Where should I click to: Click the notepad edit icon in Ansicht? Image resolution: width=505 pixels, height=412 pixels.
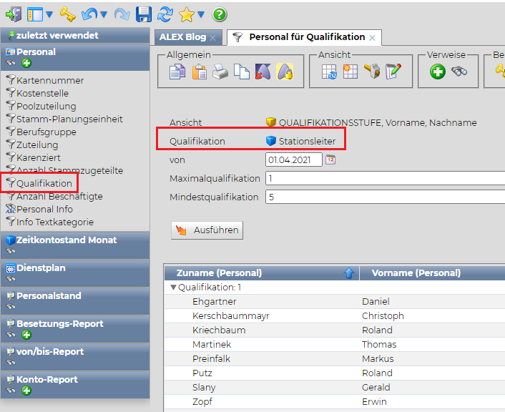click(x=393, y=72)
